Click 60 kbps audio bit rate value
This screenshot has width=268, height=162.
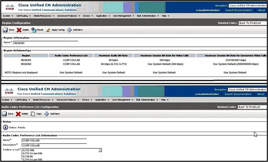[113, 60]
